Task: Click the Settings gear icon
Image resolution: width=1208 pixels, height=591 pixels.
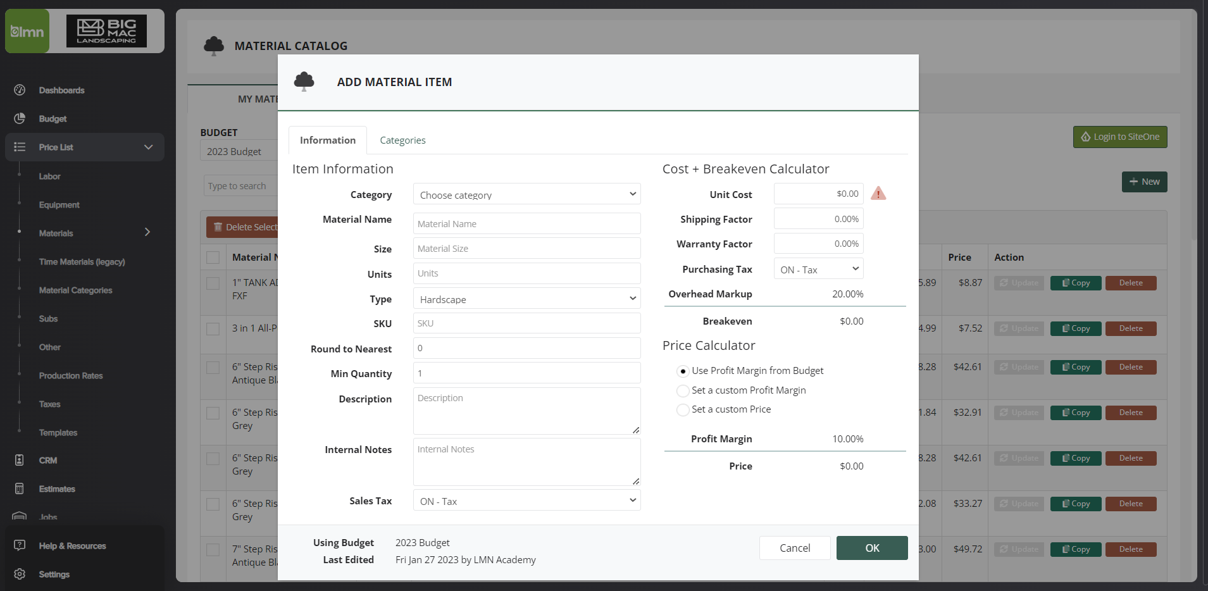Action: point(20,574)
